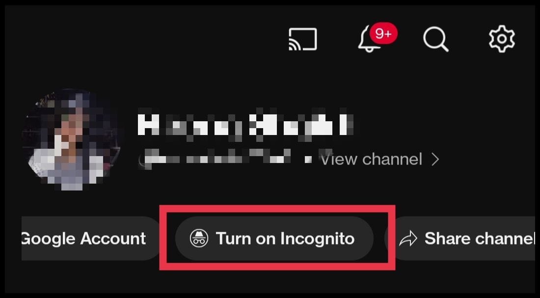
Task: Open the notifications bell
Action: tap(370, 39)
